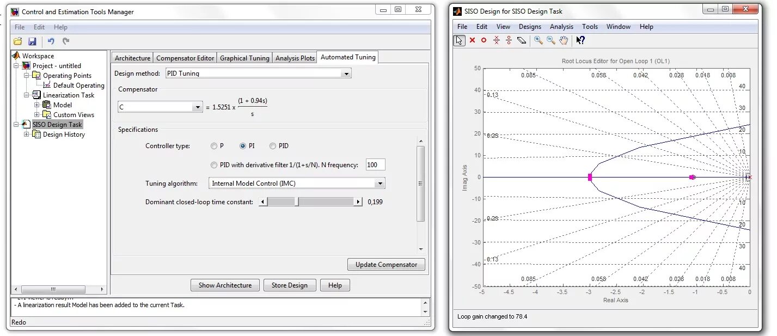Click the Model clipboard icon in tree
This screenshot has height=336, width=777.
[47, 105]
